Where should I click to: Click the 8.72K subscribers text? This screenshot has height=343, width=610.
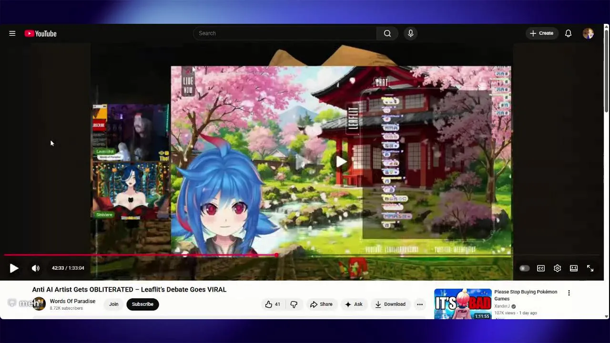(x=66, y=308)
